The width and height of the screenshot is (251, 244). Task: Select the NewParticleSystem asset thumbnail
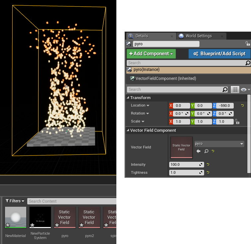pyautogui.click(x=40, y=217)
